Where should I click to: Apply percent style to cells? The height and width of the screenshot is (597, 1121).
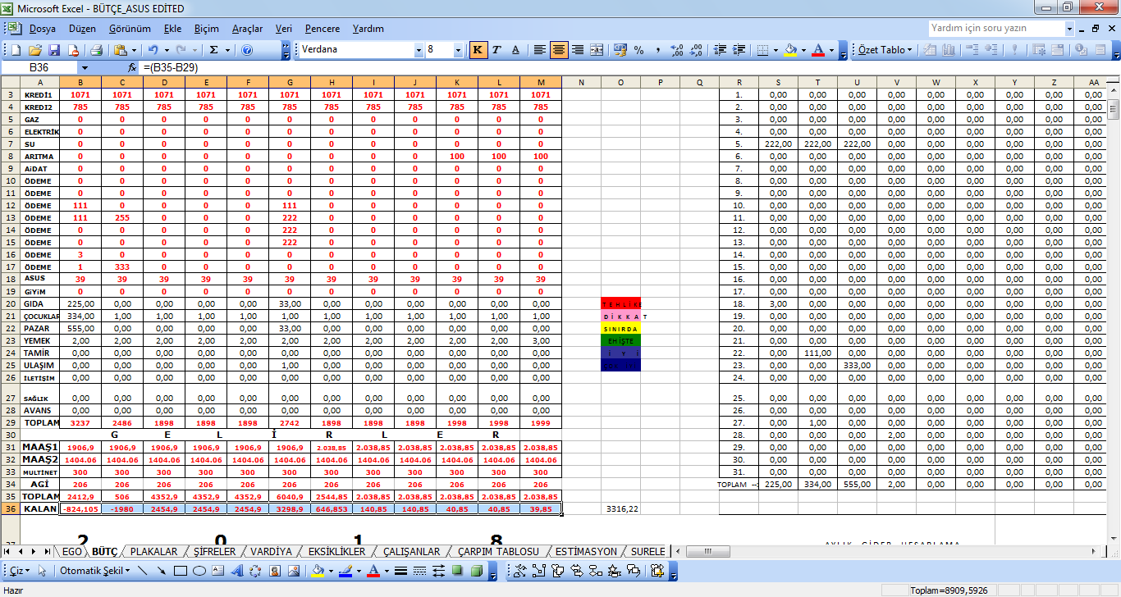[x=639, y=50]
